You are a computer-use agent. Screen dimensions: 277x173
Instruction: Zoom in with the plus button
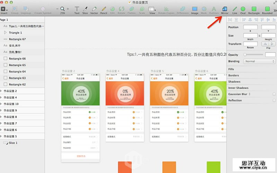(68, 9)
